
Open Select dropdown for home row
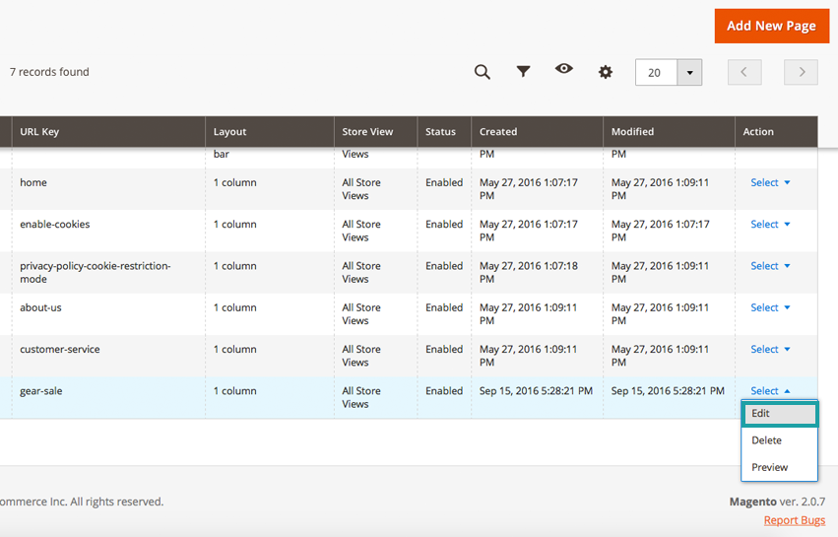point(770,182)
